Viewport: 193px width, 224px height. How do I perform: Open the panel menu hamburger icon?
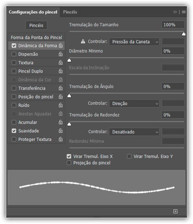184,12
